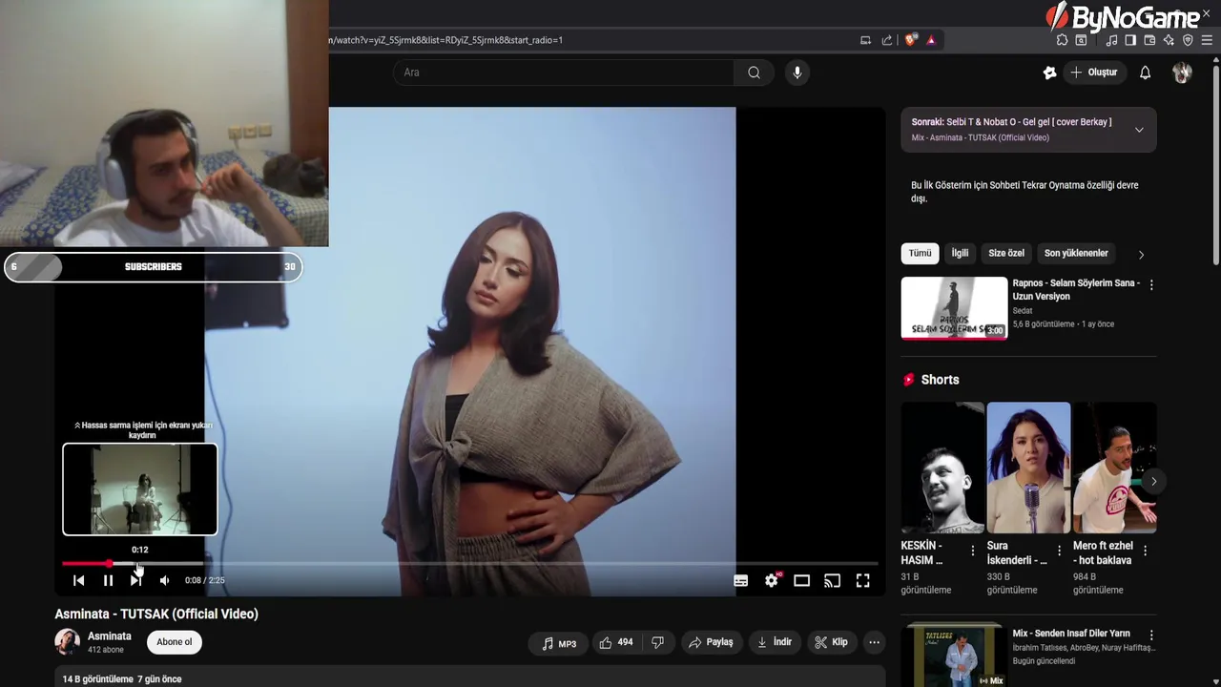The width and height of the screenshot is (1221, 687).
Task: Seek on the red video progress bar
Action: (470, 564)
